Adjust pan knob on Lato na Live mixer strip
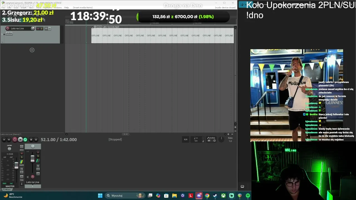 click(33, 146)
